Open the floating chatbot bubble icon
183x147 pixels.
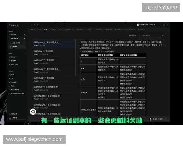33,111
